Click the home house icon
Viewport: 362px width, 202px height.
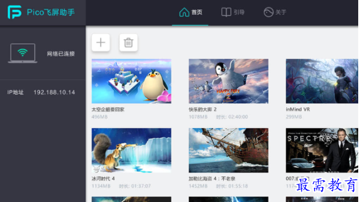184,12
